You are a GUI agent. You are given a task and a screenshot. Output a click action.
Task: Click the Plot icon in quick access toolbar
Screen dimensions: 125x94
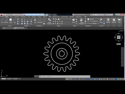14,15
